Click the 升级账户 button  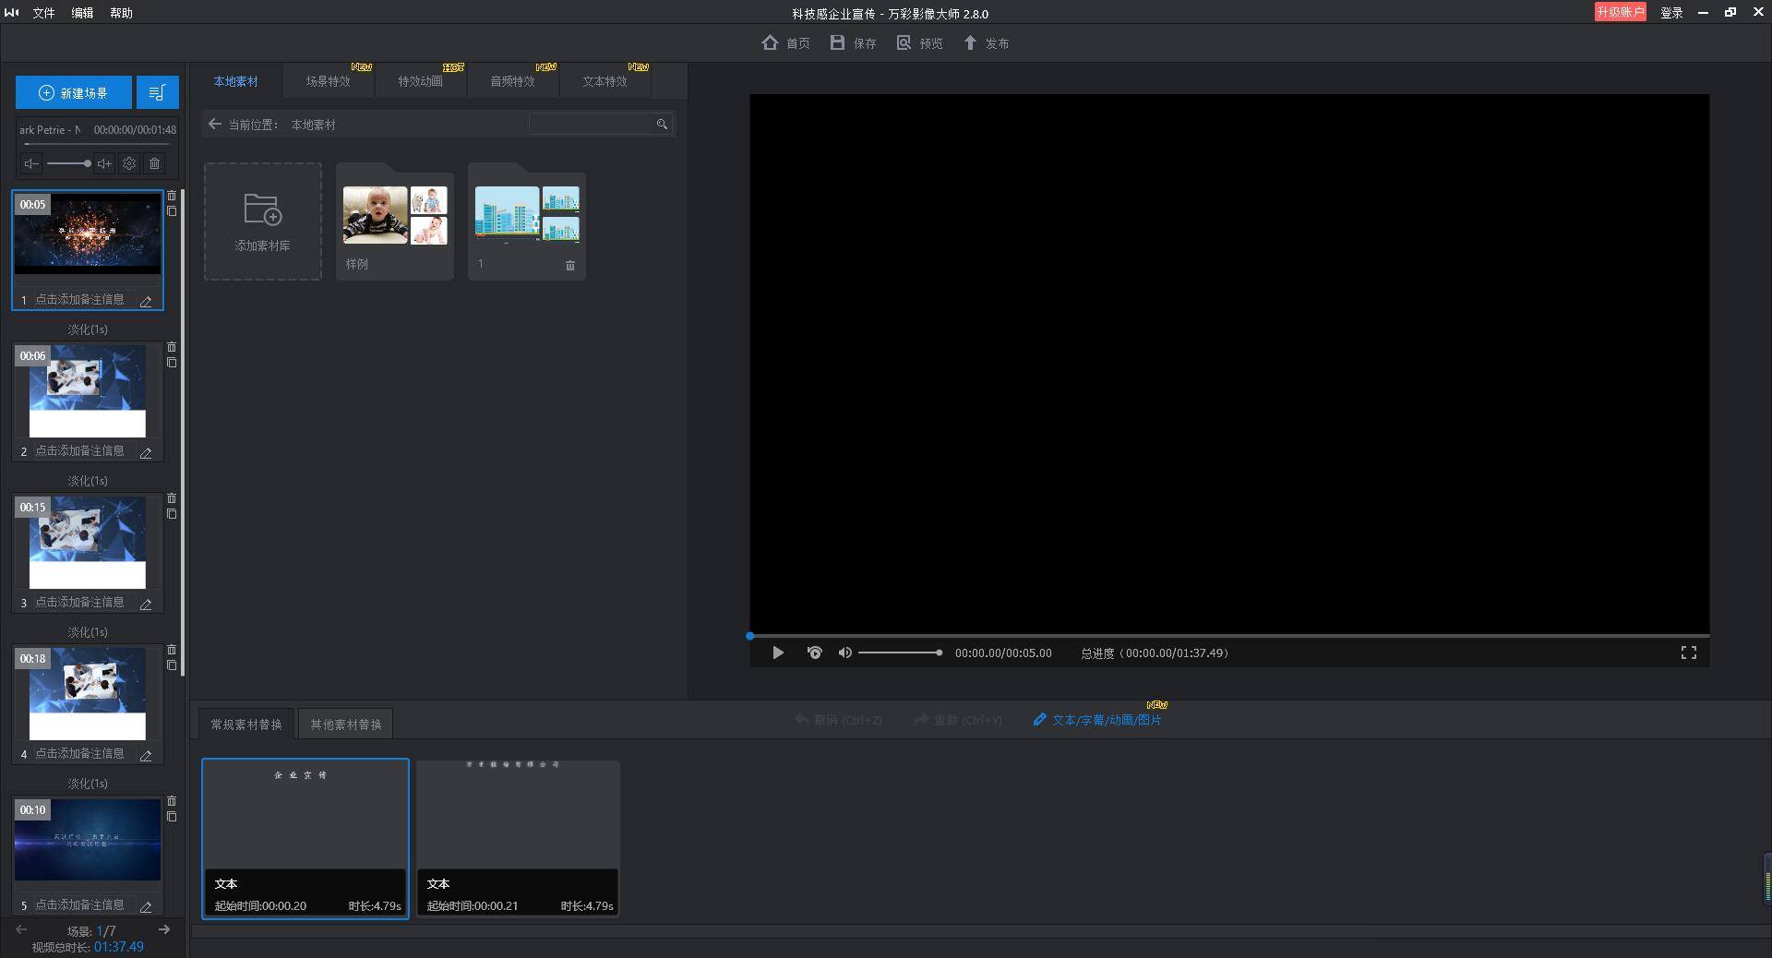[x=1620, y=12]
